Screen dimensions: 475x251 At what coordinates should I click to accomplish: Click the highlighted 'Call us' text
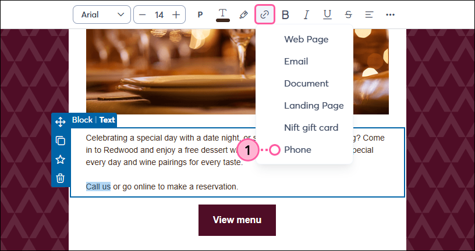click(98, 187)
